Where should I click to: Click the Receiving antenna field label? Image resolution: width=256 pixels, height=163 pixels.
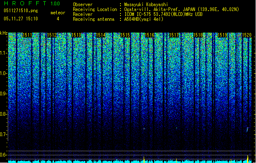94,19
